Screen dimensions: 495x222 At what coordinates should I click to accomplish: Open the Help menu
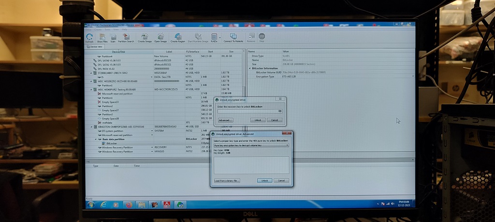tap(125, 29)
